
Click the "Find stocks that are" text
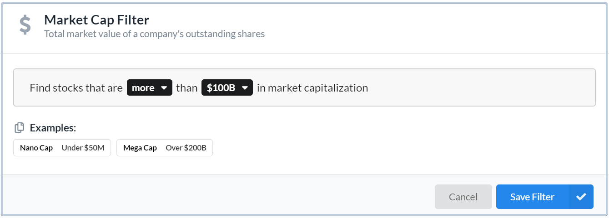[76, 88]
